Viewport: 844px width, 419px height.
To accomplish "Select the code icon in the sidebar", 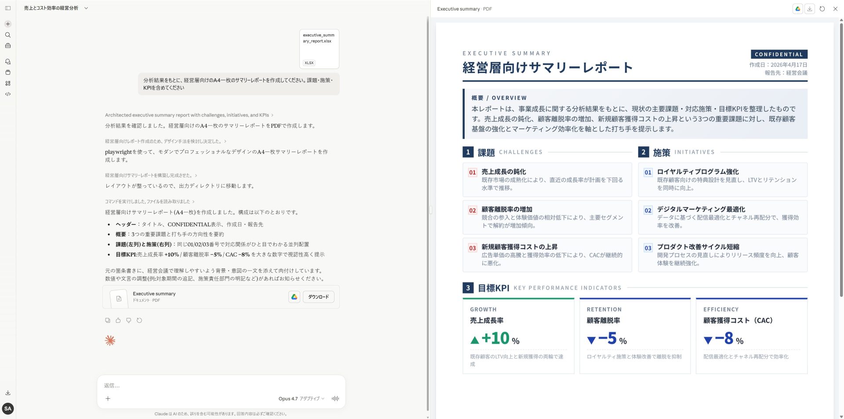I will [8, 94].
